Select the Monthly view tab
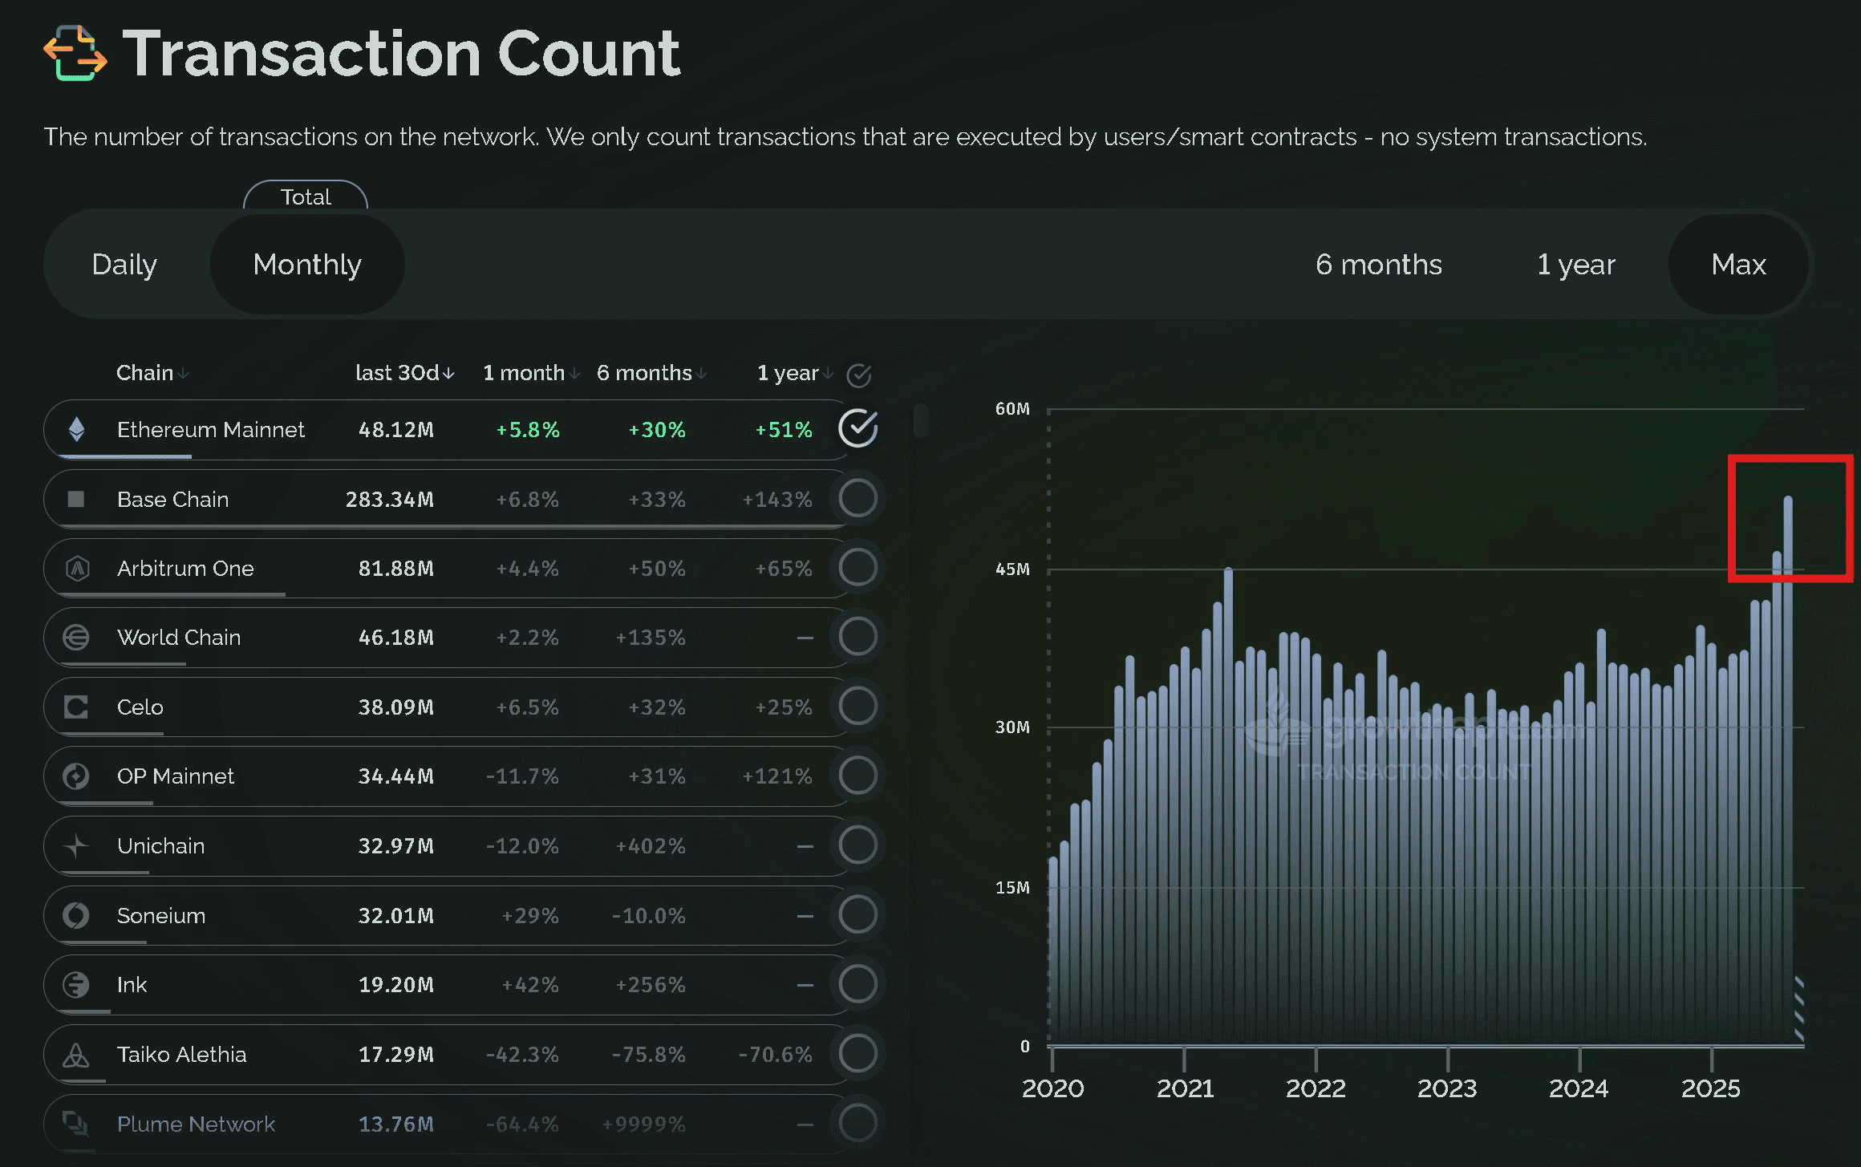Image resolution: width=1861 pixels, height=1167 pixels. tap(307, 265)
